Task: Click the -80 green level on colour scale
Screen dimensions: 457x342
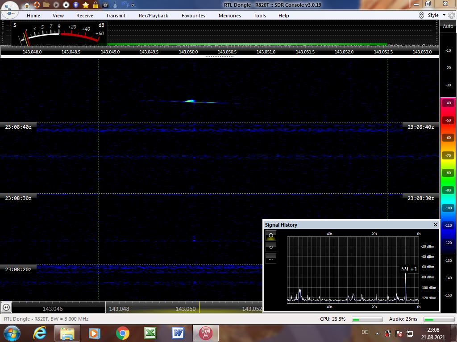Action: point(448,173)
